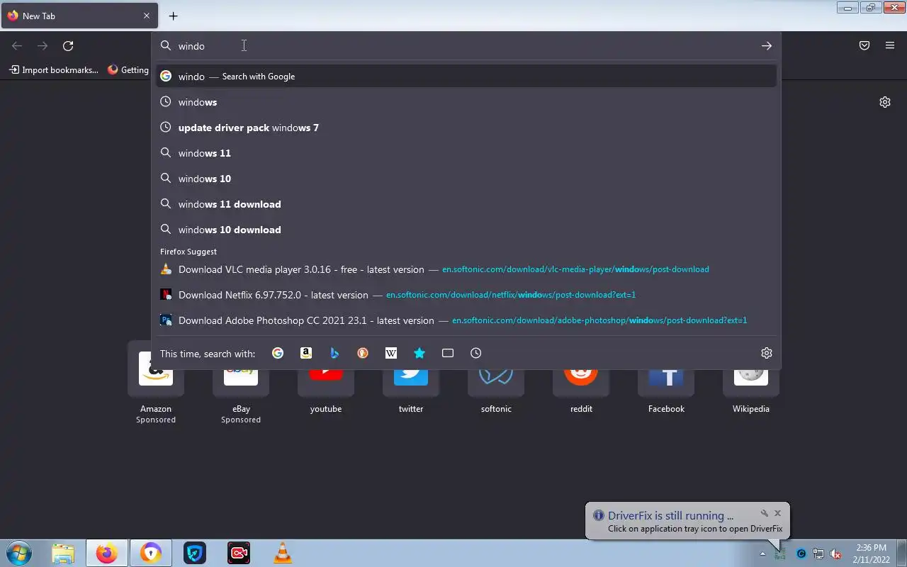Open the Firefox application menu
Viewport: 907px width, 567px height.
pyautogui.click(x=890, y=46)
